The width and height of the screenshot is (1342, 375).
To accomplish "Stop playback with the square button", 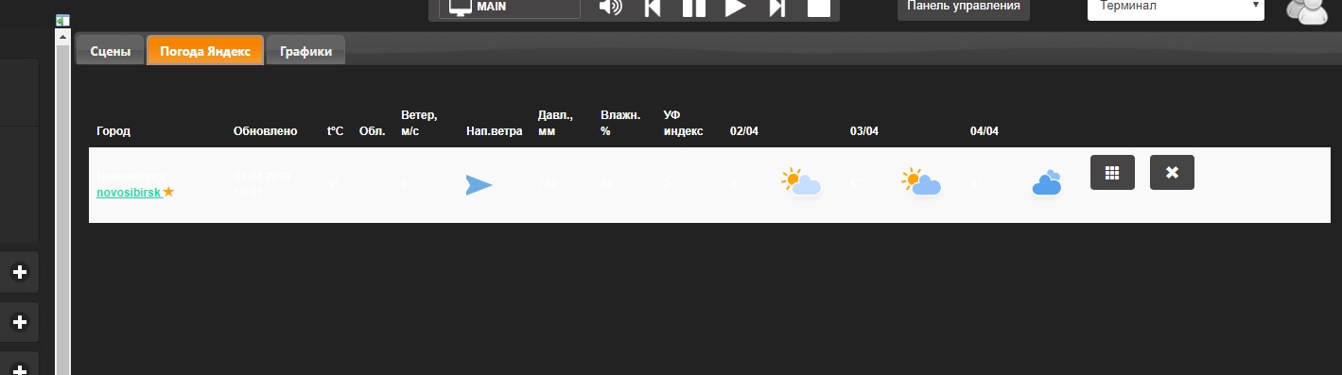I will [x=818, y=8].
